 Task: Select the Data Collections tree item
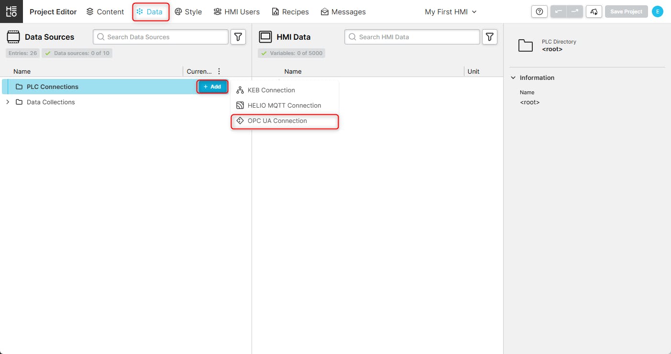point(51,102)
